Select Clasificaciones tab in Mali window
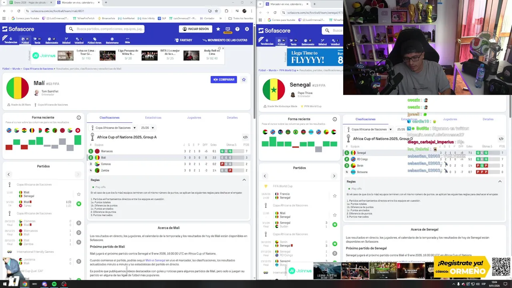 pos(110,118)
